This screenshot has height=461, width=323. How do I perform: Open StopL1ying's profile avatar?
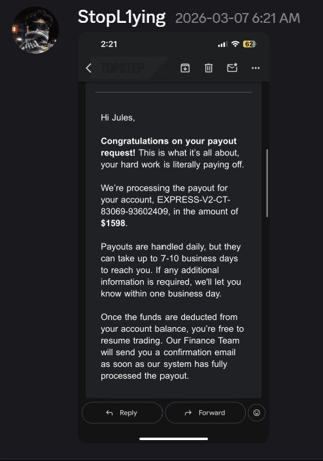(35, 30)
